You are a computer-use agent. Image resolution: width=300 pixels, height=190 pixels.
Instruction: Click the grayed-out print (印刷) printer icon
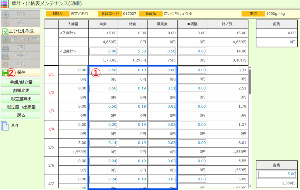coord(5,48)
